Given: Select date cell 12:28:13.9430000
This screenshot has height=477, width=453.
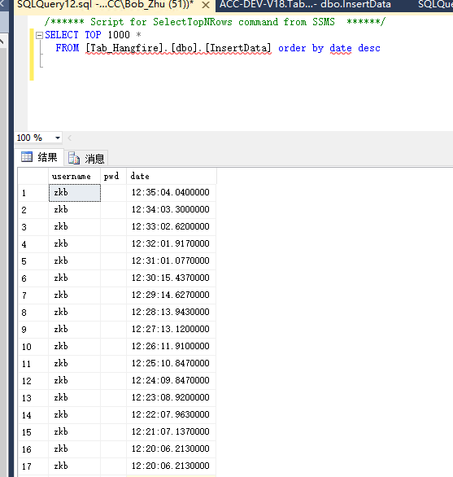Looking at the screenshot, I should point(171,312).
